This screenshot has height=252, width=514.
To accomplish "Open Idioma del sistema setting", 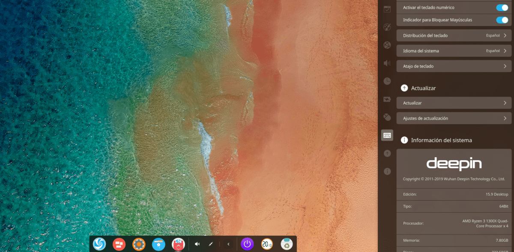I will pyautogui.click(x=454, y=51).
